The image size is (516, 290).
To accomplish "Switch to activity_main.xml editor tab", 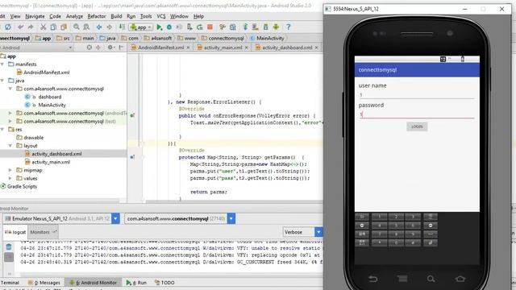I will tap(223, 48).
